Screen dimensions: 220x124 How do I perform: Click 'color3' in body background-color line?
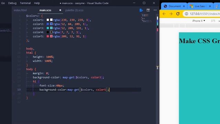click(x=96, y=77)
